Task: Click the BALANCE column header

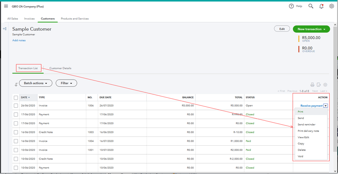Action: point(189,97)
